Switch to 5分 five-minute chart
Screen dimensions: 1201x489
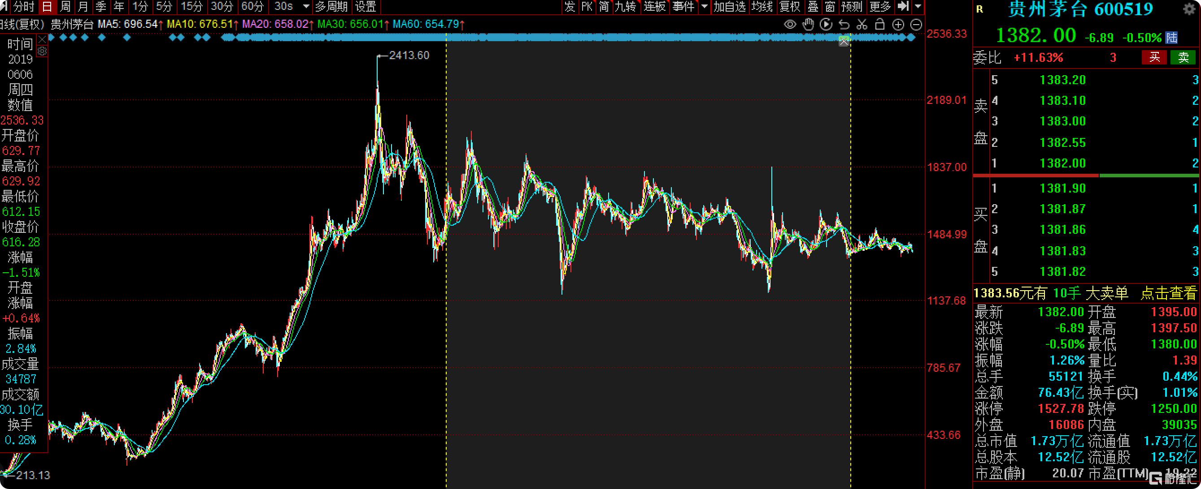pyautogui.click(x=164, y=7)
